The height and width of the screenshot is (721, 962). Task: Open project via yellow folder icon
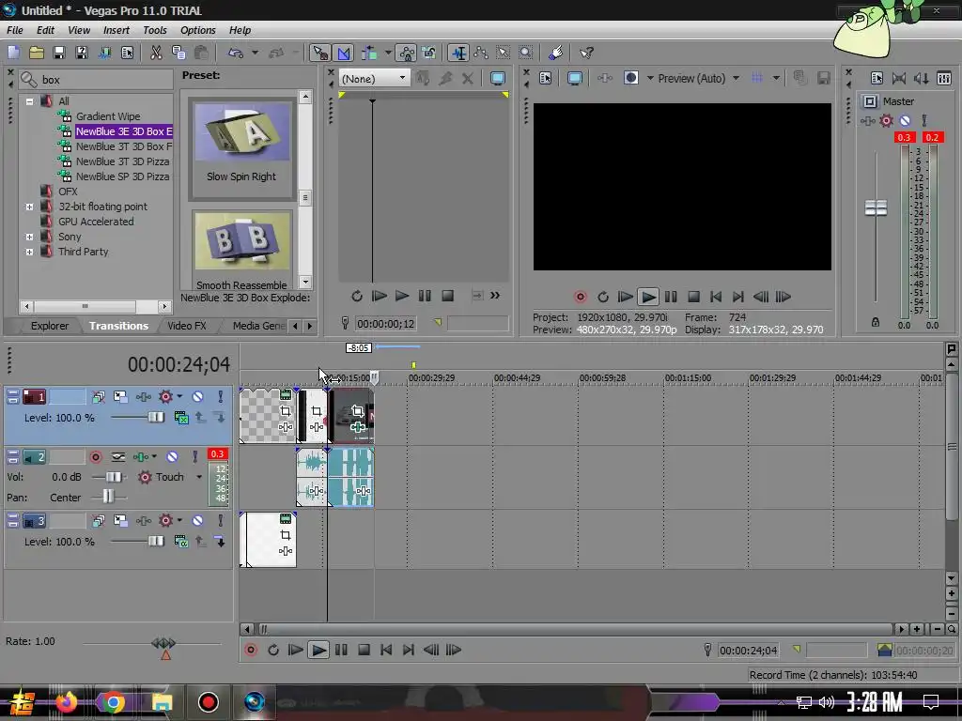tap(37, 53)
